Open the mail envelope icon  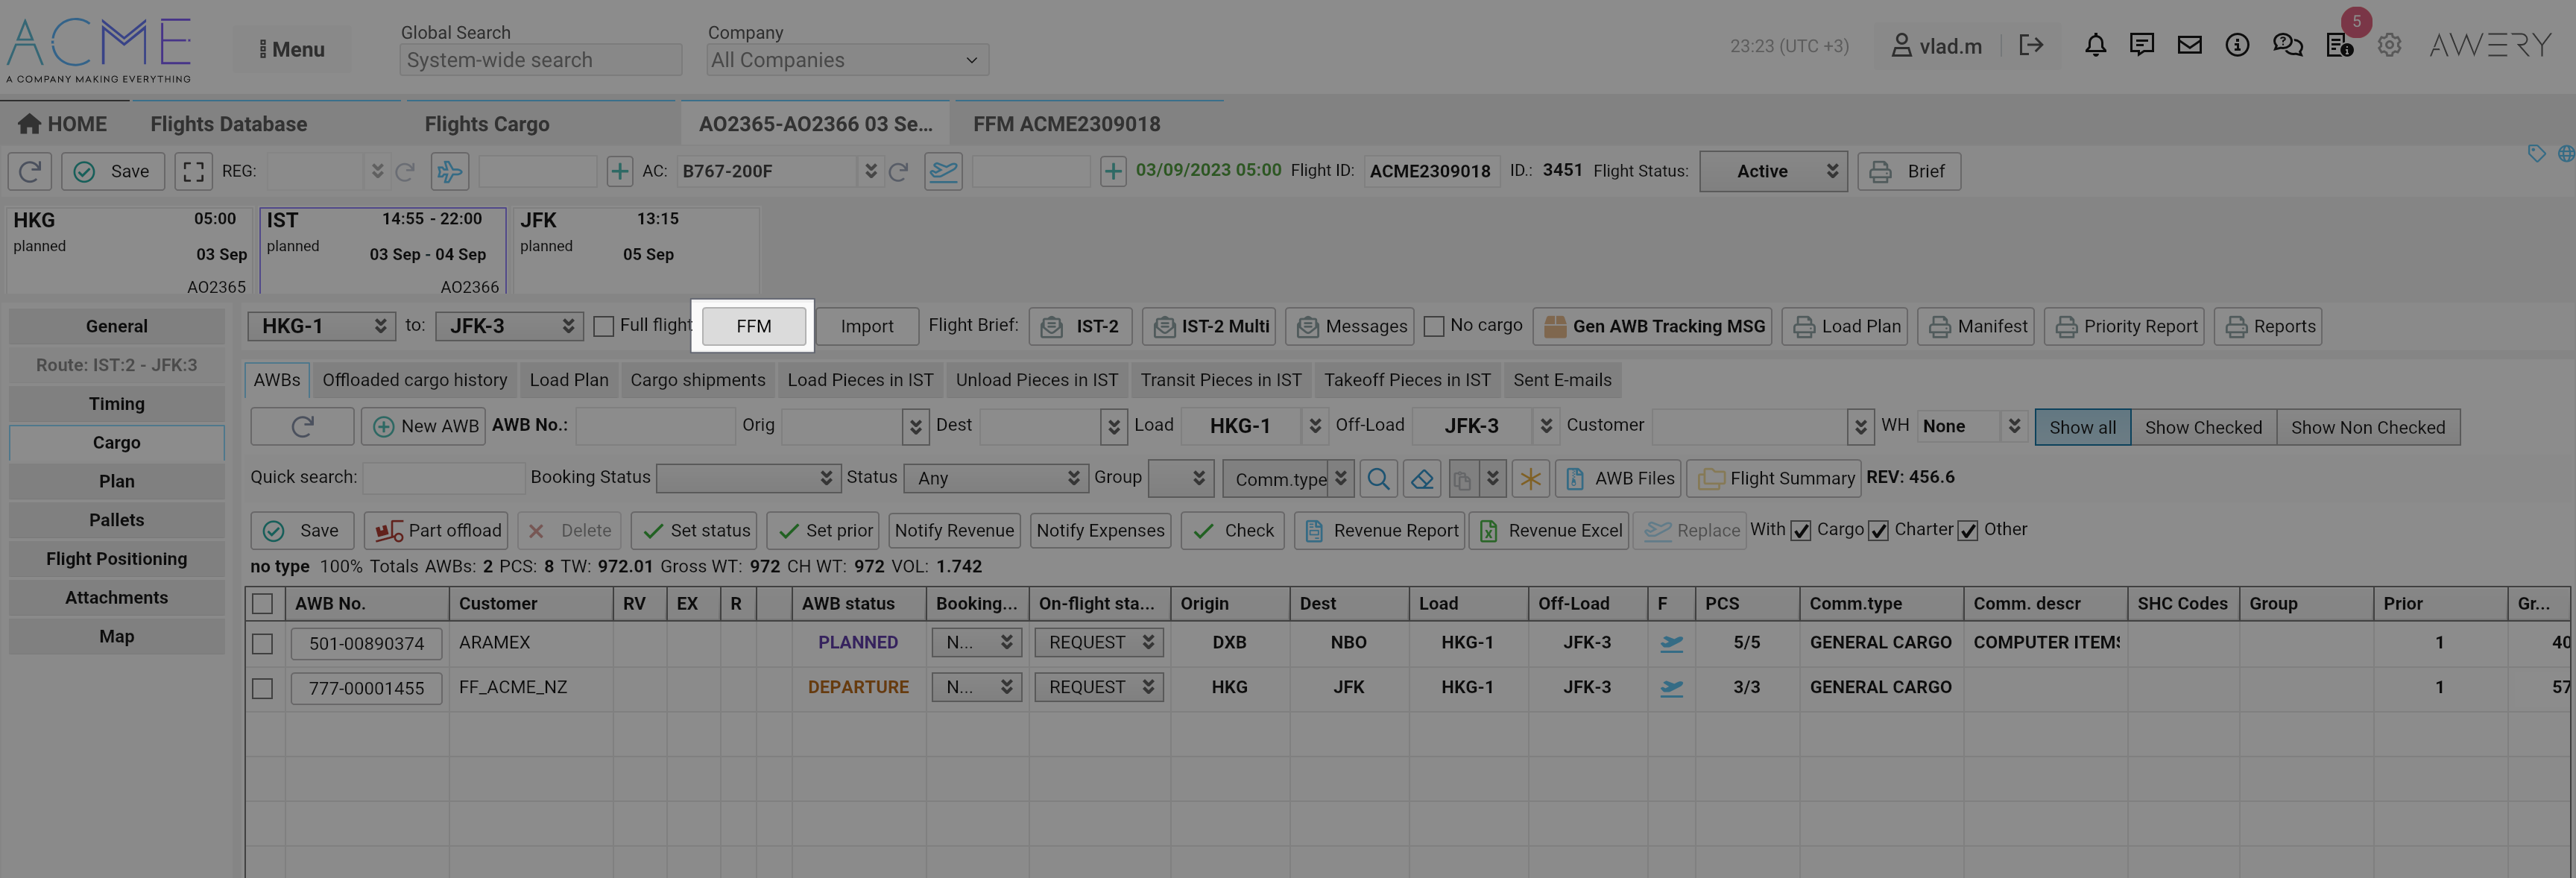click(2189, 45)
